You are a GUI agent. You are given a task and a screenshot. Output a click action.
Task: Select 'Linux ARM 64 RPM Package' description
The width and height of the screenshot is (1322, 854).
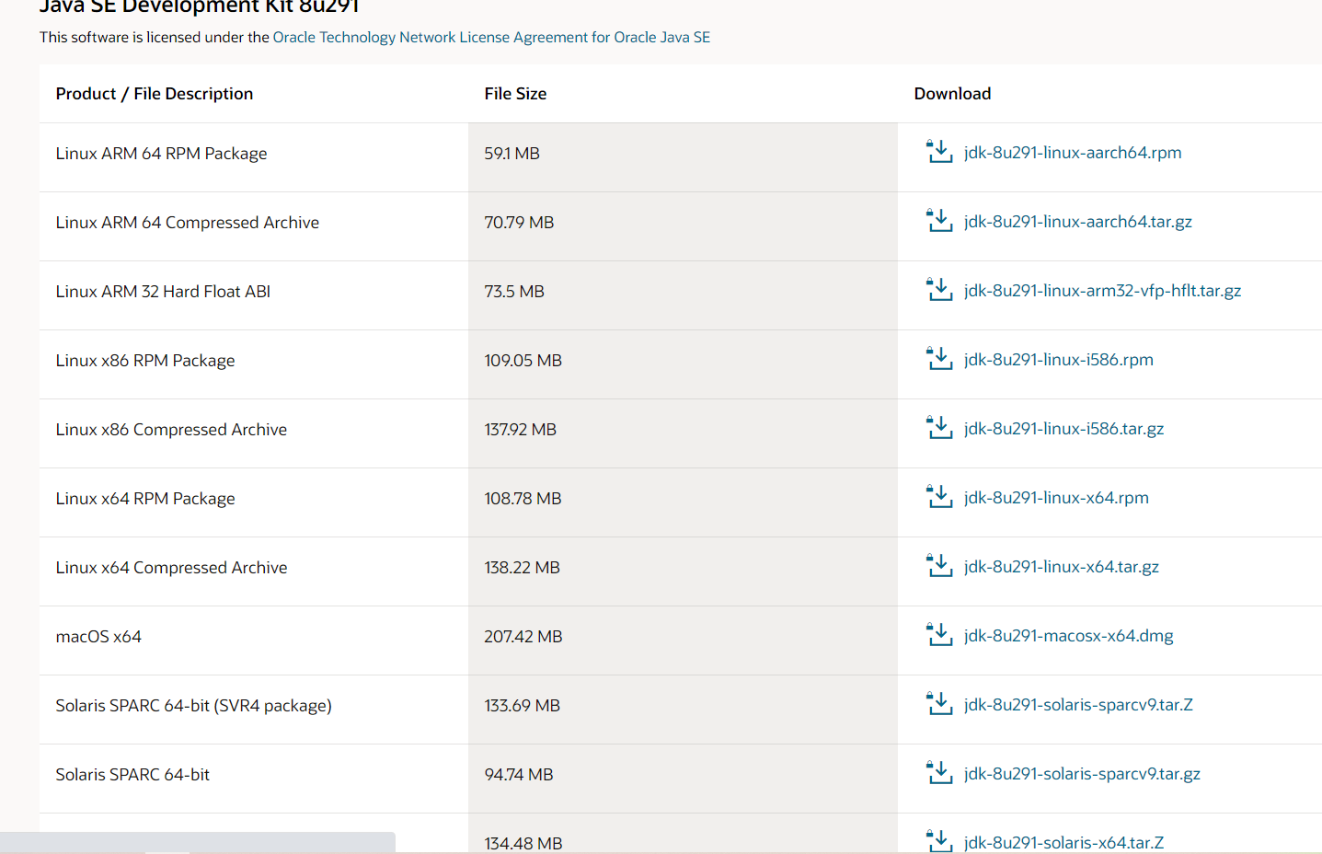click(x=161, y=154)
